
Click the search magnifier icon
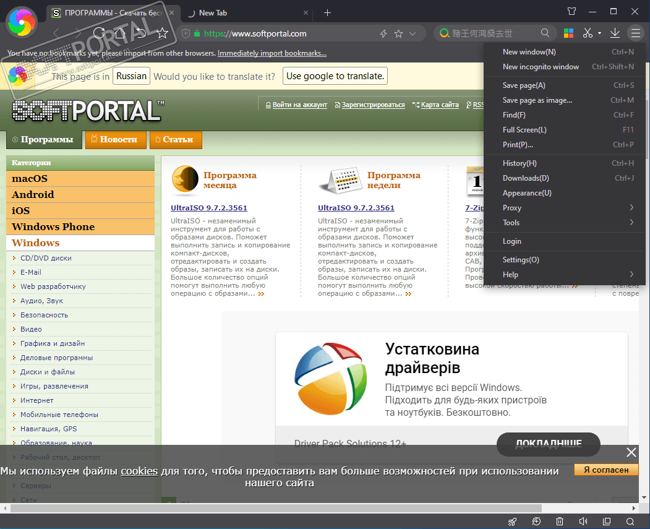click(x=545, y=33)
